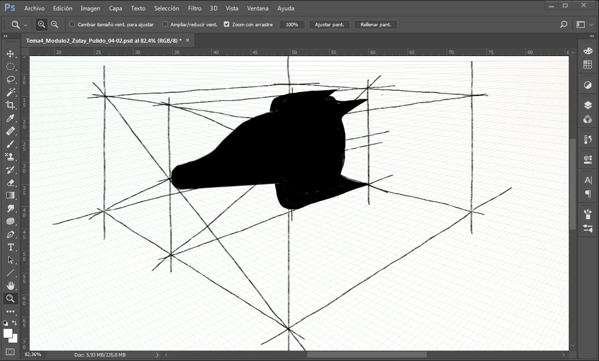Select the Line tool

click(10, 273)
